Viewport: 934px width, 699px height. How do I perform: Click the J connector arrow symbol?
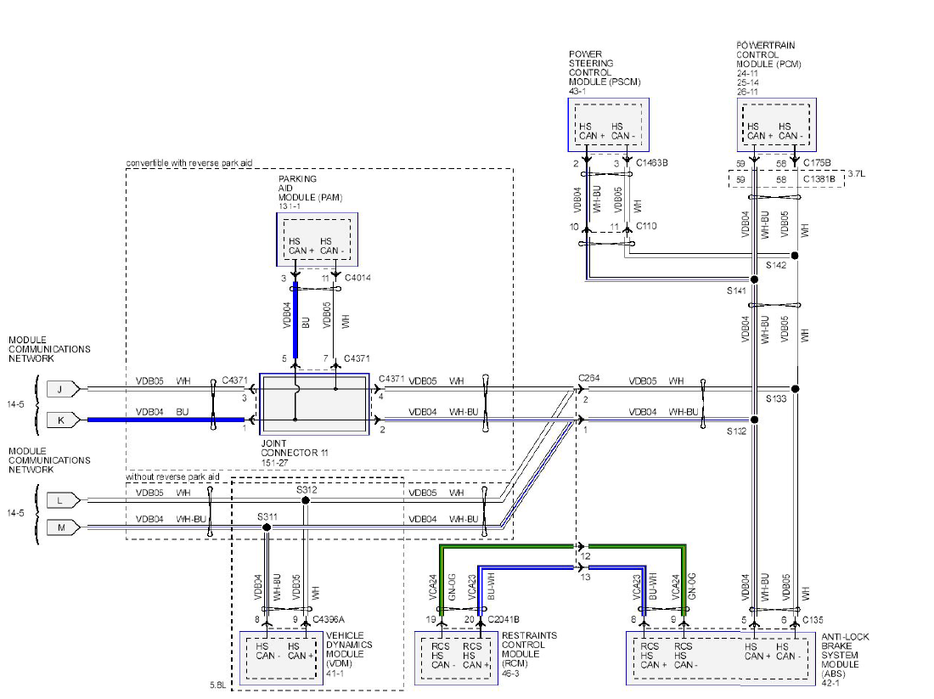click(x=63, y=389)
